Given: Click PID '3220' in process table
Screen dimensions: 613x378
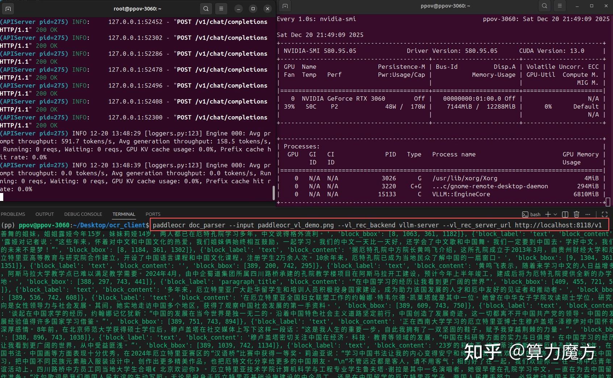Looking at the screenshot, I should 389,186.
